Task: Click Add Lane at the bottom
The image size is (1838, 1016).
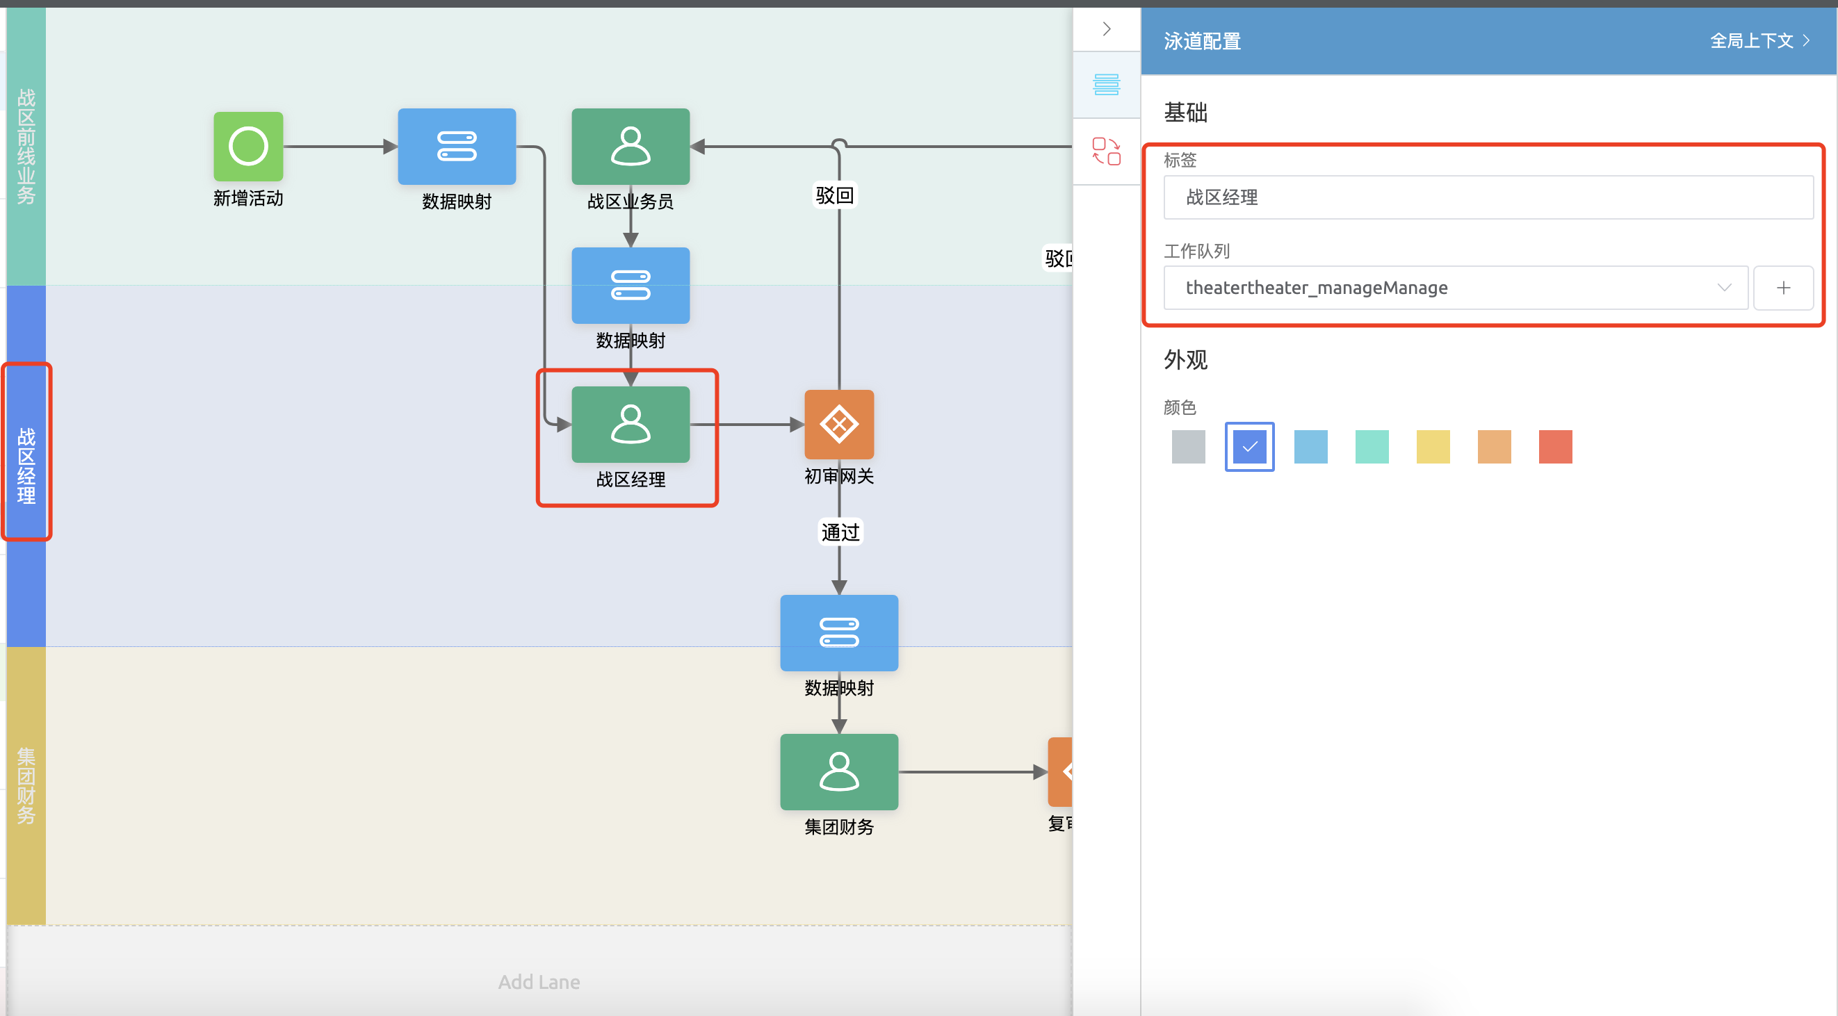Action: [539, 982]
